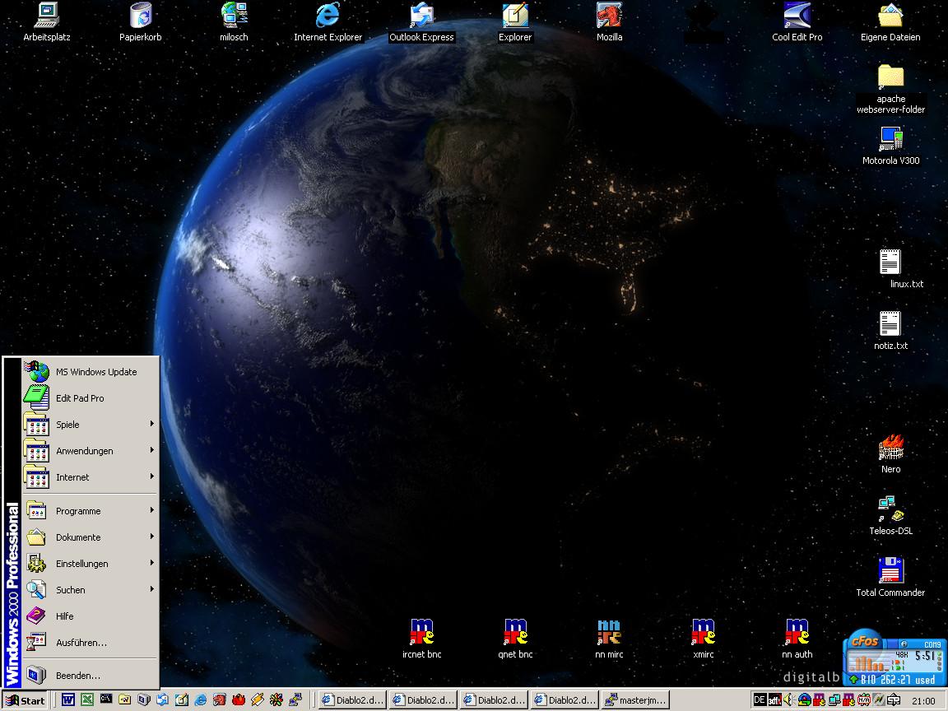Click the flower icon in quick launch
Viewport: 948px width, 711px height.
pos(276,700)
